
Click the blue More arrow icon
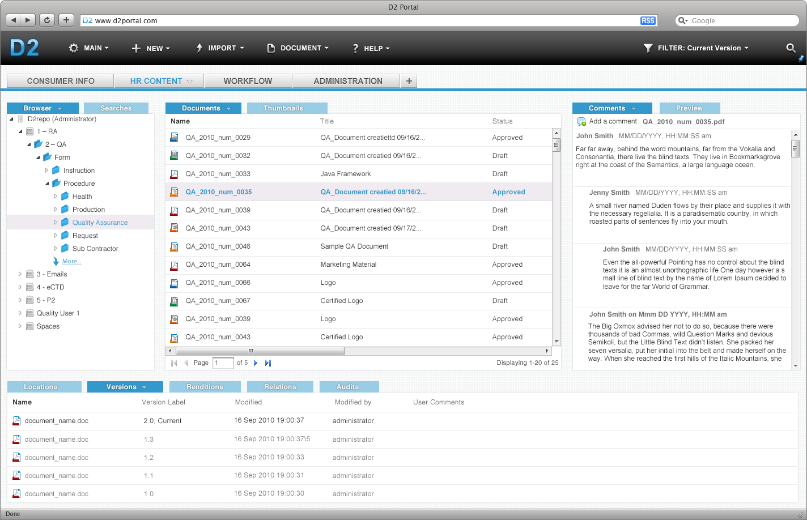click(56, 261)
